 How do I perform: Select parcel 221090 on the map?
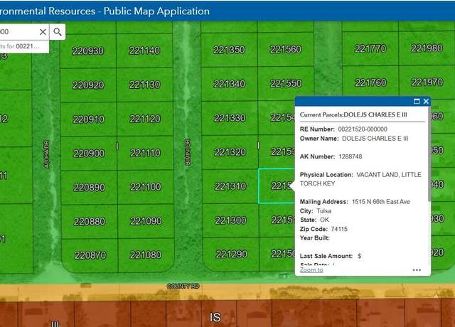point(146,221)
